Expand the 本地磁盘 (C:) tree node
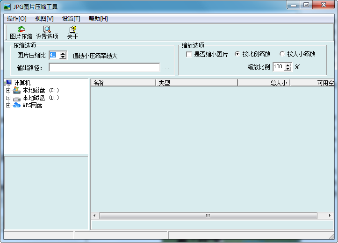 click(x=8, y=90)
